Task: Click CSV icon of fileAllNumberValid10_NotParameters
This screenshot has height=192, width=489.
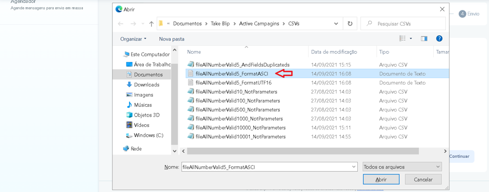Action: [x=190, y=92]
